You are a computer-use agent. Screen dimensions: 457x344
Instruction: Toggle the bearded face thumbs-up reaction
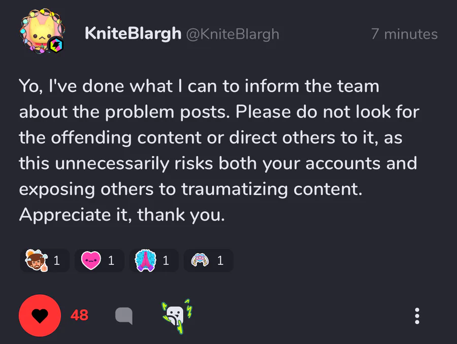(x=45, y=260)
